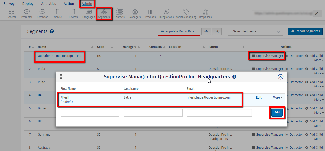Viewport: 325px width, 151px height.
Task: Switch to the Analytics menu
Action: tap(49, 4)
